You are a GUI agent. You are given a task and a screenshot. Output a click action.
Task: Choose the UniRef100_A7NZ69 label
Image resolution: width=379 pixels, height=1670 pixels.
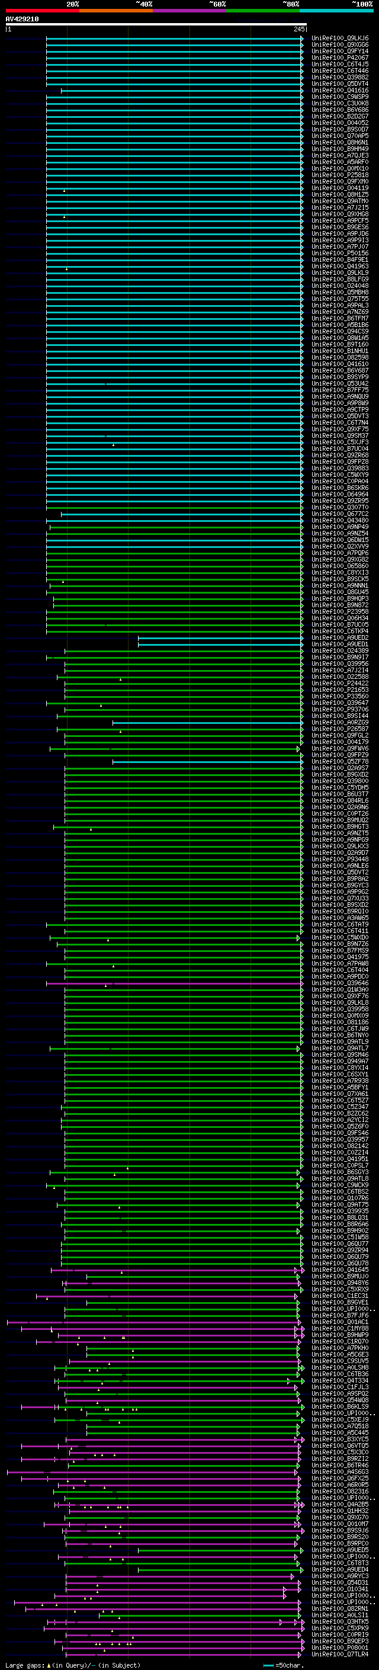(340, 312)
